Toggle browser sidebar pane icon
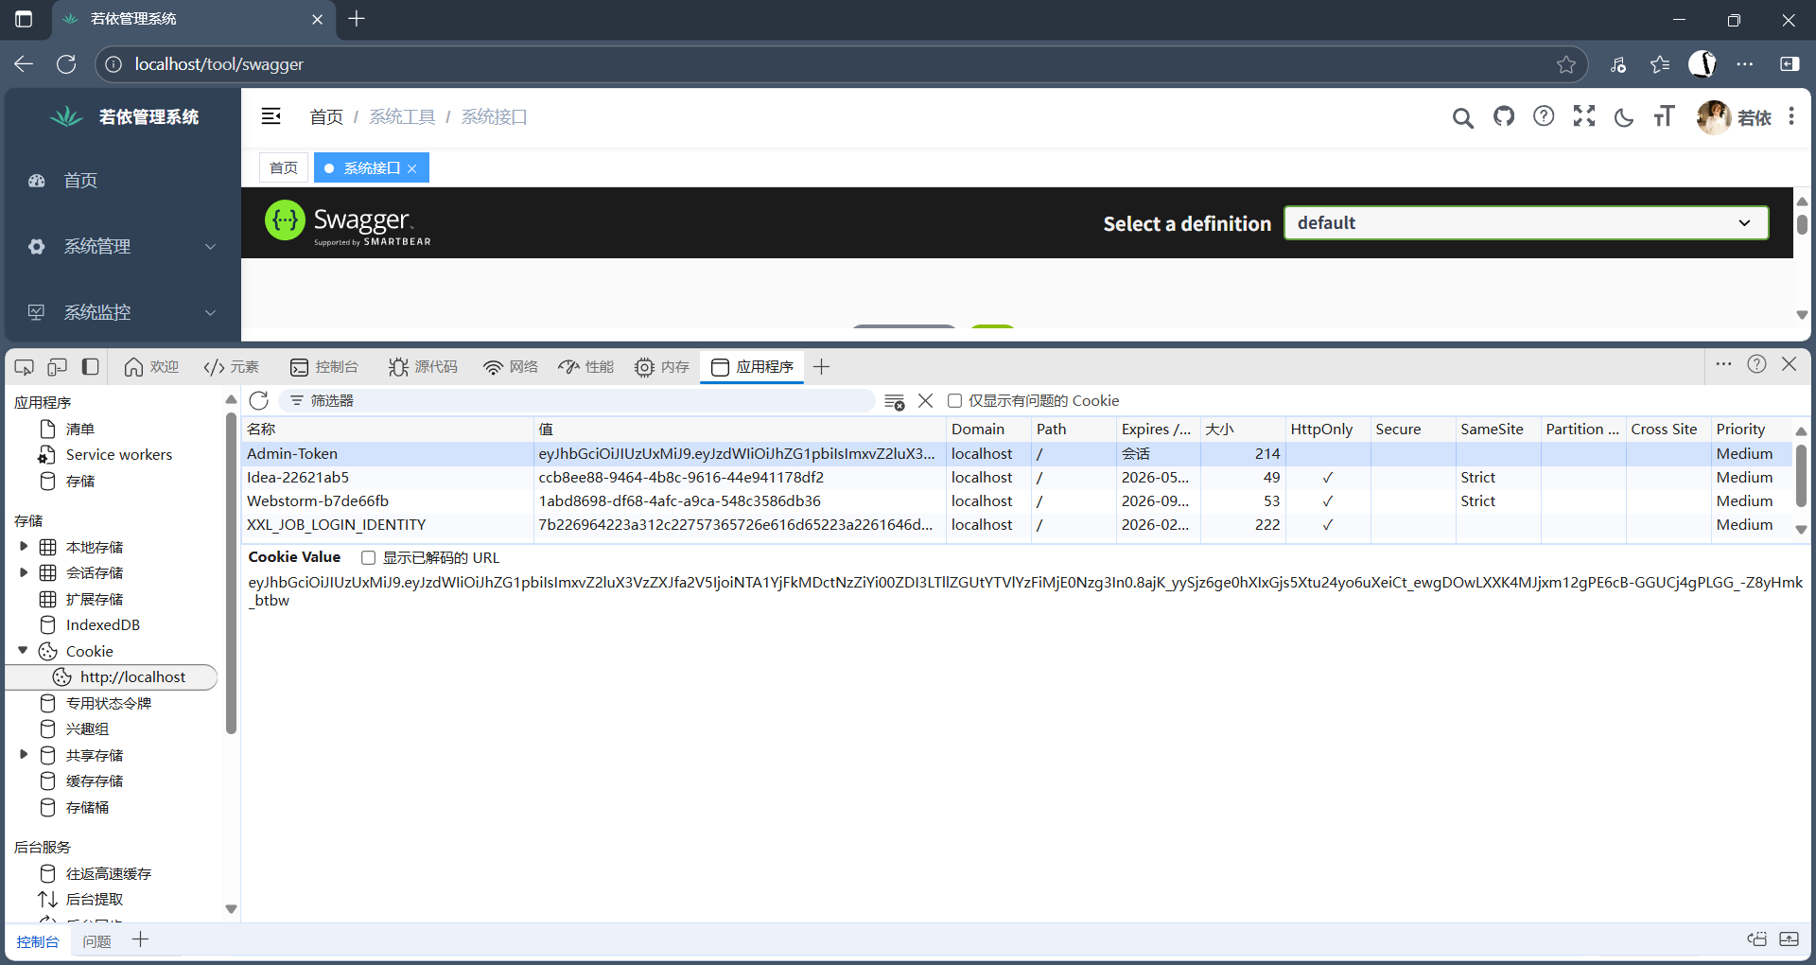This screenshot has width=1816, height=965. click(1790, 64)
